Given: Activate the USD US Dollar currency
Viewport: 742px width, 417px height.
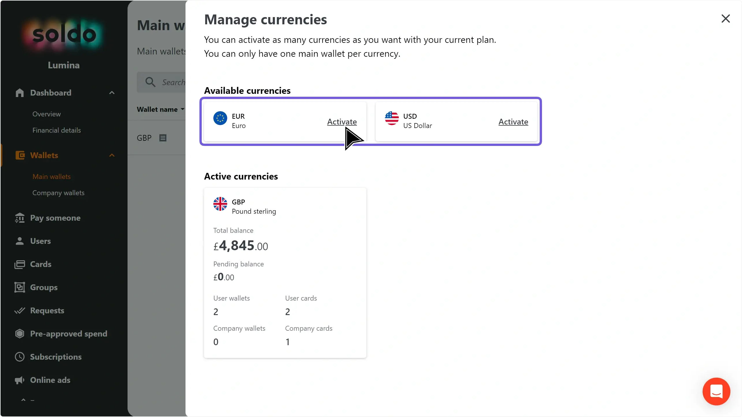Looking at the screenshot, I should point(513,122).
